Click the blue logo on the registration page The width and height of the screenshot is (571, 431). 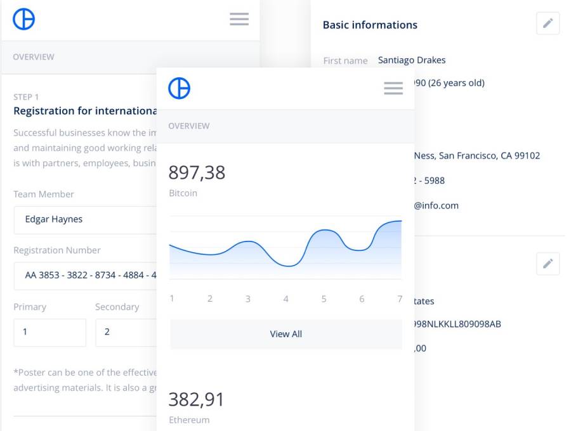[24, 20]
